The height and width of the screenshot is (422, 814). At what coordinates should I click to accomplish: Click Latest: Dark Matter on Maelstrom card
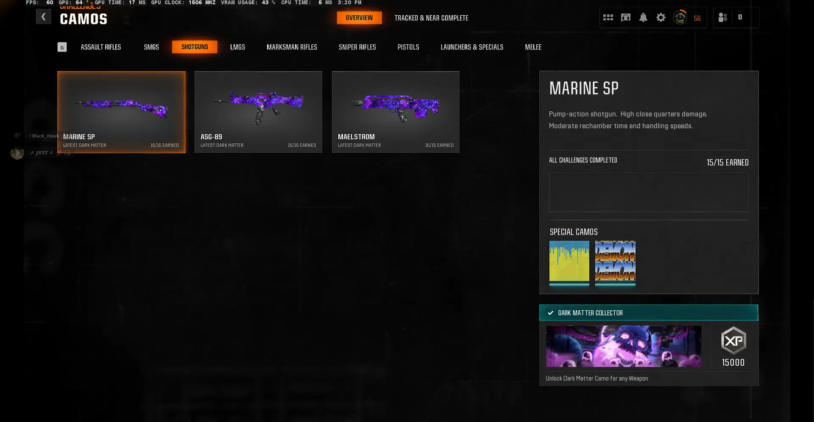click(x=360, y=146)
